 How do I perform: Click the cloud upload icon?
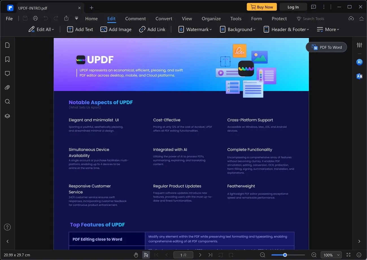351,18
